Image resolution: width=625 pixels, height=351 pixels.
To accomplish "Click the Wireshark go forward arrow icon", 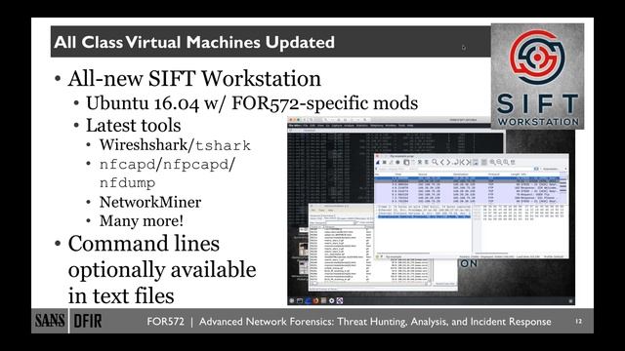I will click(x=448, y=163).
